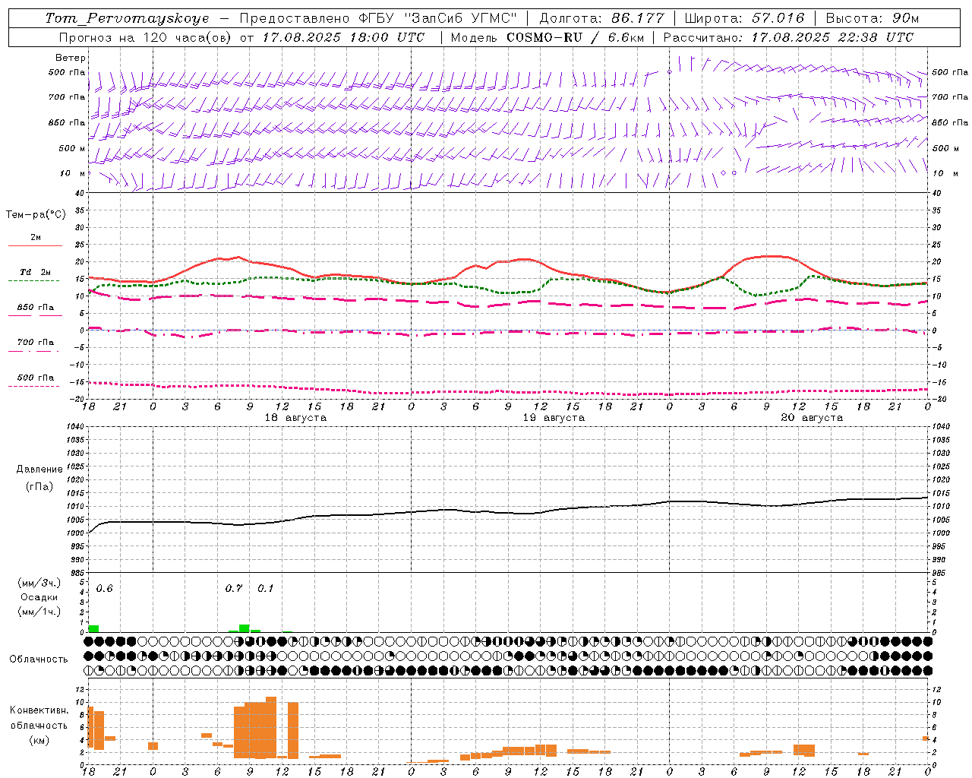The width and height of the screenshot is (972, 778).
Task: Click the 20 августа date label
Action: (812, 418)
